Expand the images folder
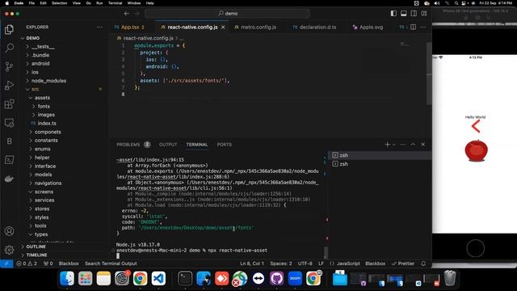Image resolution: width=517 pixels, height=291 pixels. [x=46, y=115]
